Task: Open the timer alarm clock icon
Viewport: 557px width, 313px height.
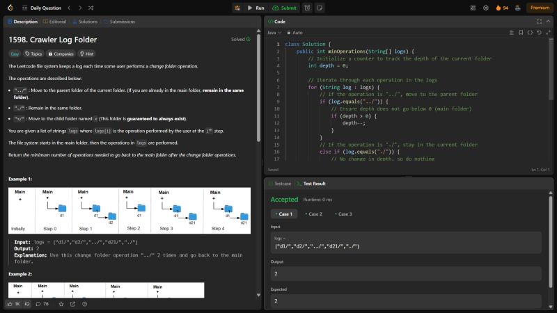Action: pyautogui.click(x=307, y=8)
